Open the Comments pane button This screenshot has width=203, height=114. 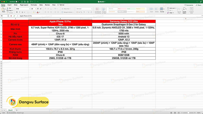189,5
